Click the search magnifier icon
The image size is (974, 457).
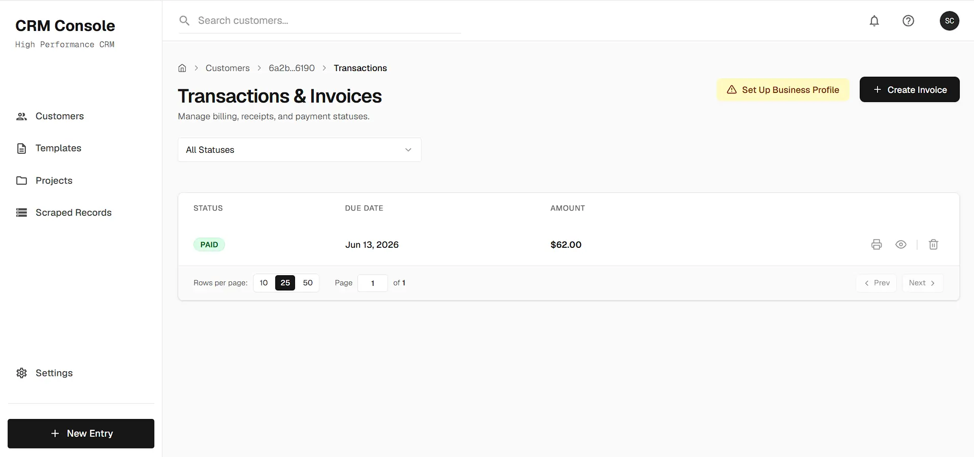[x=184, y=21]
